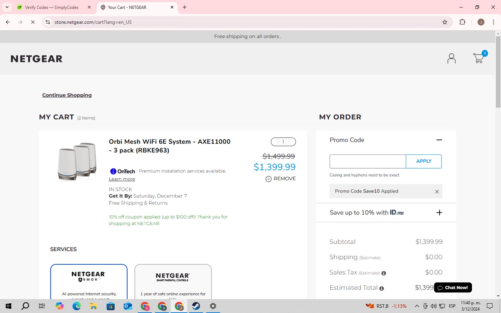
Task: Open the Orbi Mesh product thumbnail
Action: click(x=77, y=162)
